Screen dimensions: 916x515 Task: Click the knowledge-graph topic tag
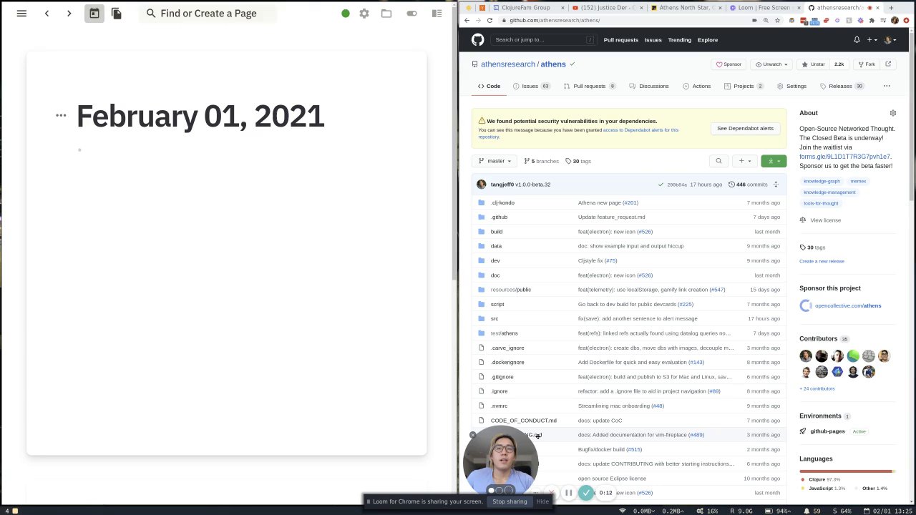[x=822, y=181]
